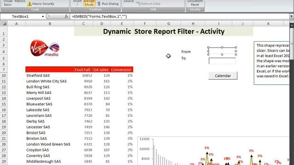Viewport: 294px width, 165px height.
Task: Click GA sales value 142
Action: point(107,99)
